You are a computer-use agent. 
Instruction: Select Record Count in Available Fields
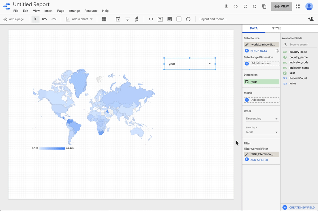298,78
